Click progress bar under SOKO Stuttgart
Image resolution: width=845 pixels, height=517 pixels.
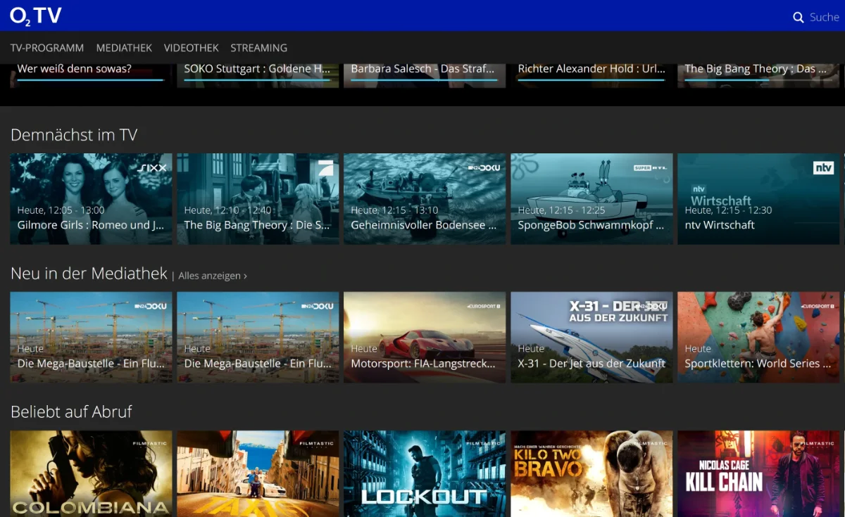coord(258,79)
